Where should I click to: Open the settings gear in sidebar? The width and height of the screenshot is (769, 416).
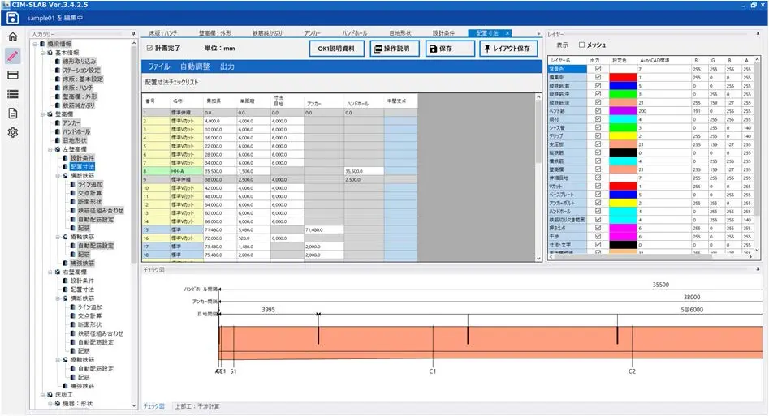[13, 132]
